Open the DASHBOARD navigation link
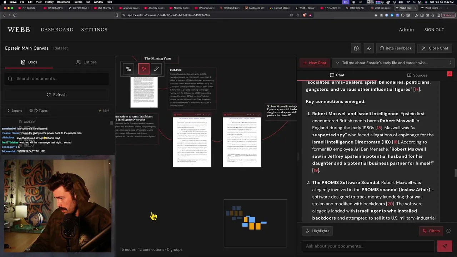The image size is (457, 257). point(57,30)
